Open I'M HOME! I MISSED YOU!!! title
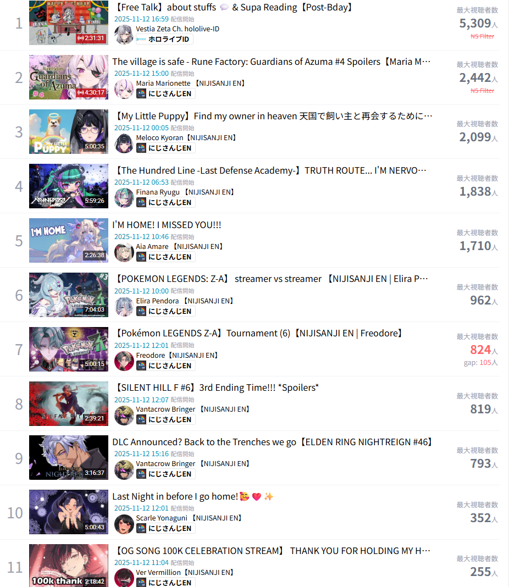 [167, 225]
